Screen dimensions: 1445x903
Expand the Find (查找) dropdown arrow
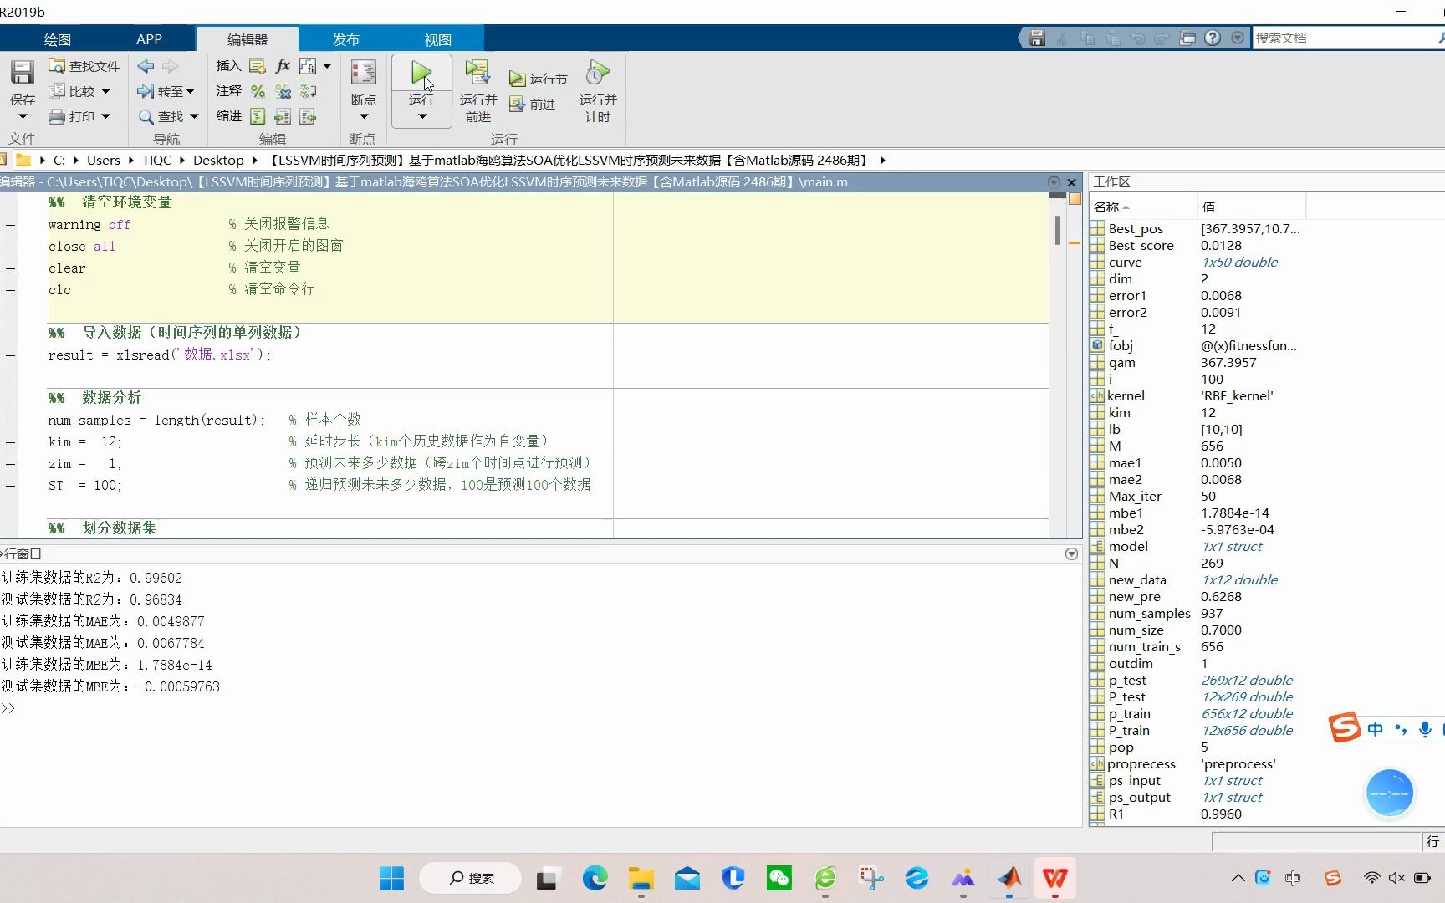(x=194, y=116)
